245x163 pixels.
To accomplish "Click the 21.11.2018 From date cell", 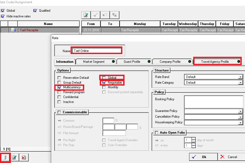I will pyautogui.click(x=91, y=30).
